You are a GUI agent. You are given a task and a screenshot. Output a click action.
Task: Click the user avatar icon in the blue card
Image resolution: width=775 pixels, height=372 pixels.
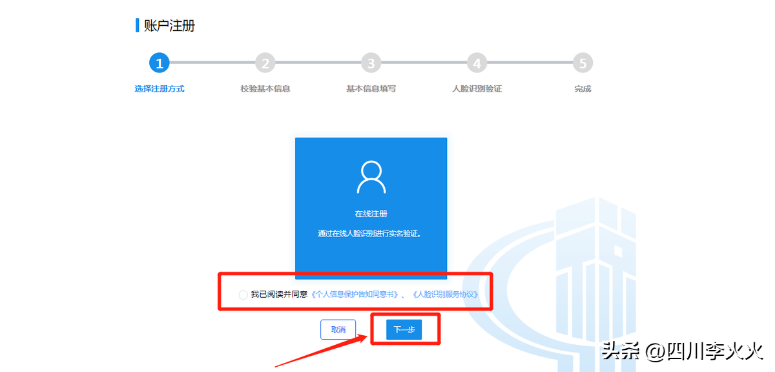click(x=371, y=178)
